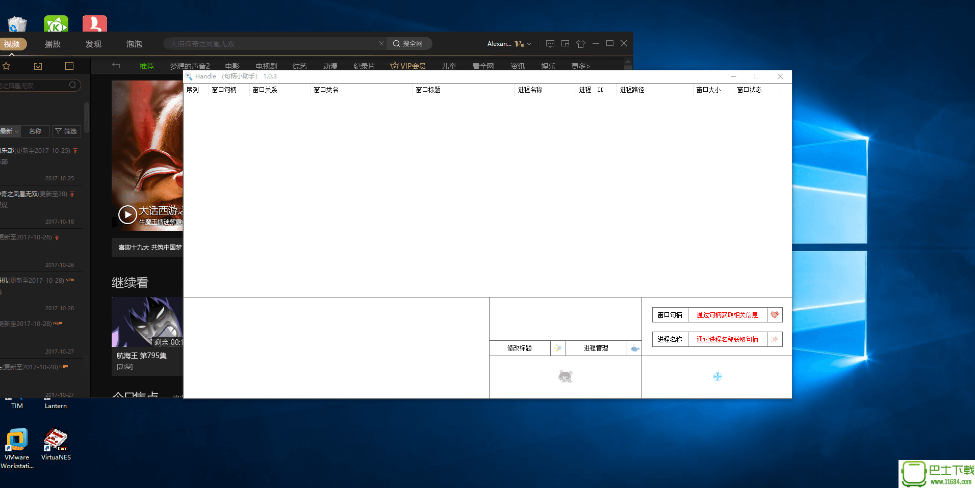Open the 航海王 第795集 thumbnail

point(147,322)
